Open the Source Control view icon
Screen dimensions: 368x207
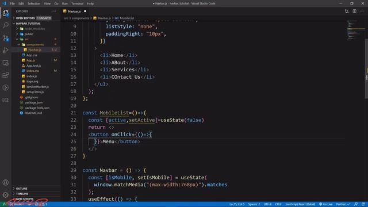(5, 38)
